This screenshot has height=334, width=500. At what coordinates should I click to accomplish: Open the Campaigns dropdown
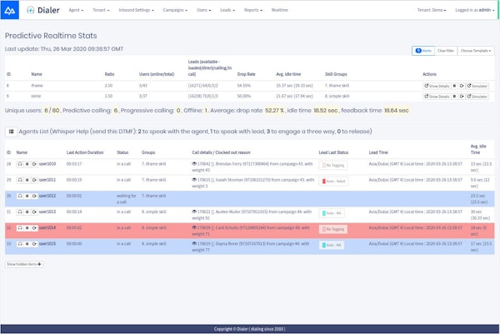pos(175,10)
